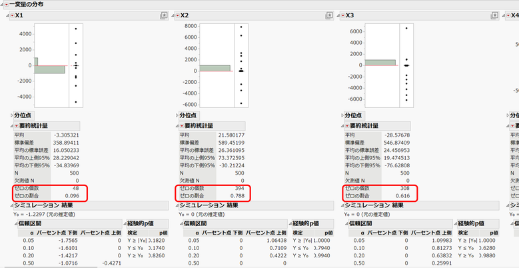519x268 pixels.
Task: Click the X2 ゼロの個数 value 394
Action: coord(240,188)
